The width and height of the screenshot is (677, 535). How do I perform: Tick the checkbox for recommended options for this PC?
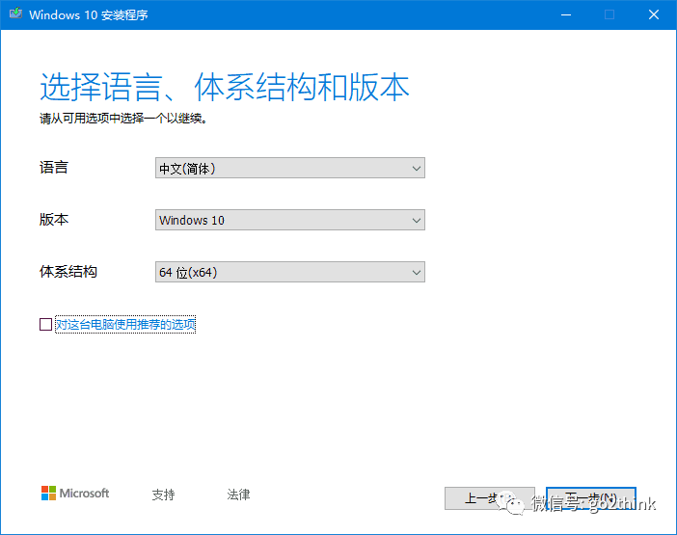[45, 325]
